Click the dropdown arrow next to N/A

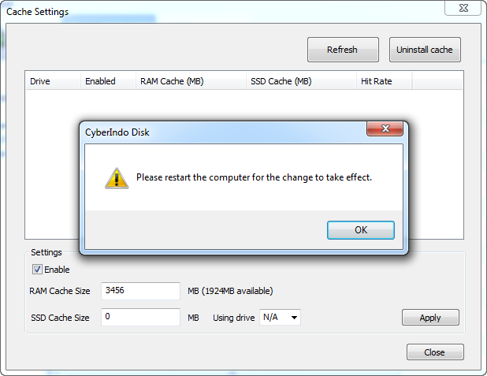tap(294, 318)
